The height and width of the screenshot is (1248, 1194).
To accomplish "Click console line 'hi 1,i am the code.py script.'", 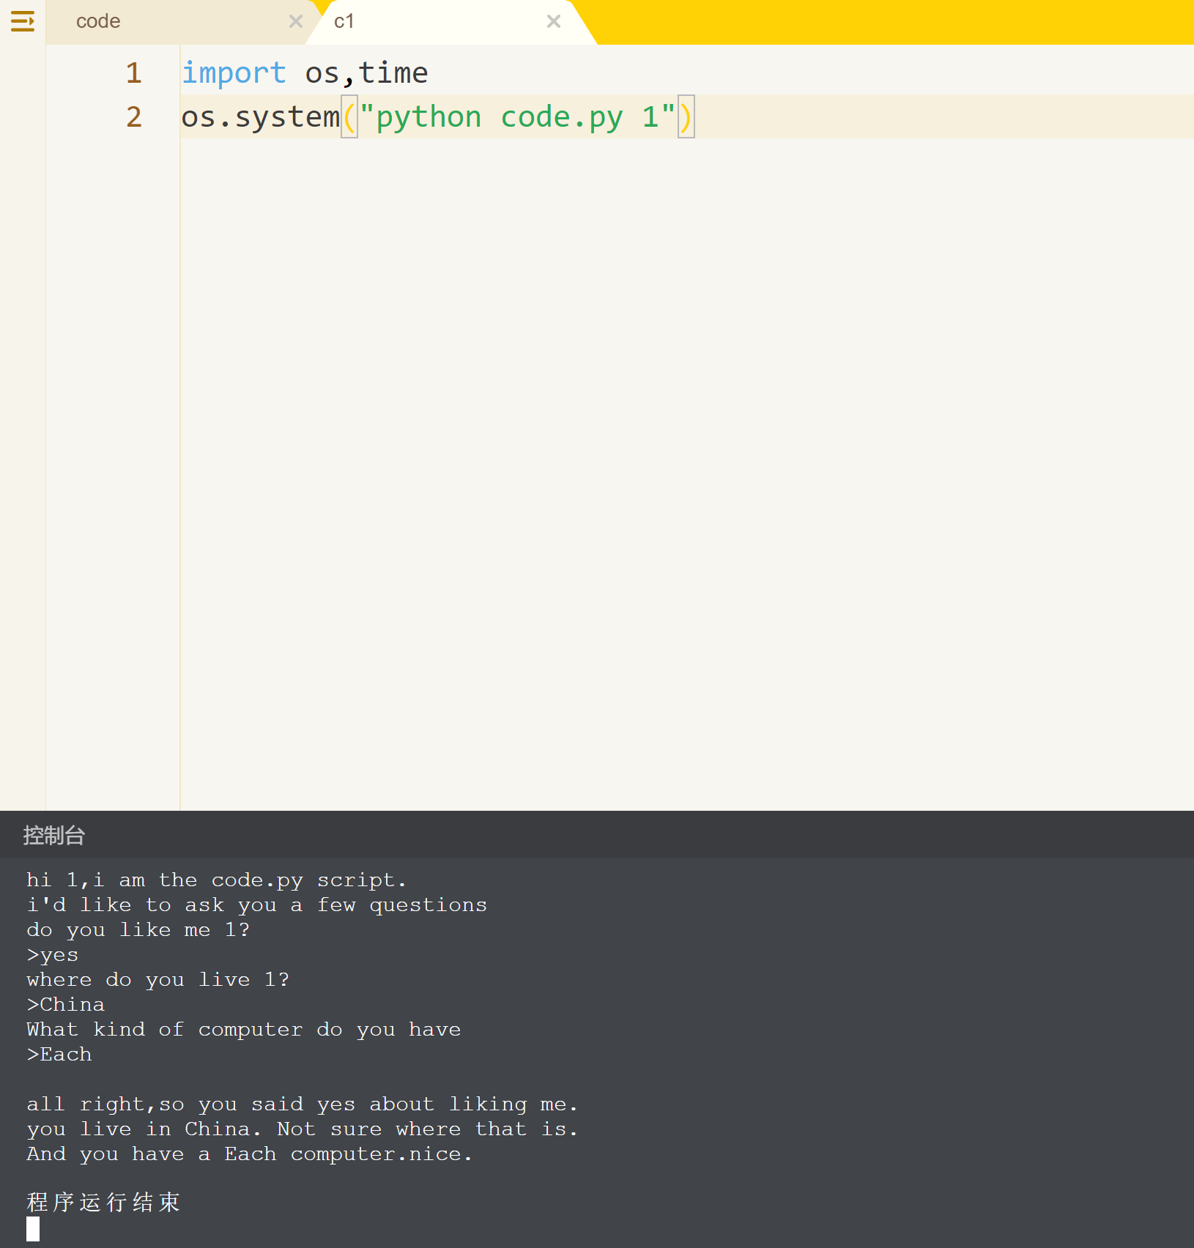I will pyautogui.click(x=217, y=880).
